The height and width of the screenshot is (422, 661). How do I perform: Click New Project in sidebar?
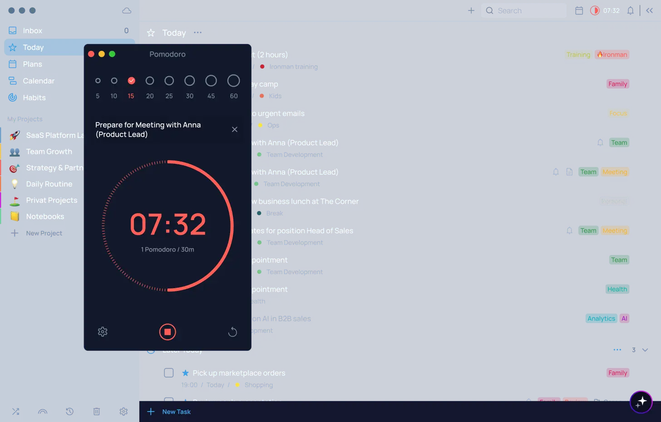[x=44, y=233]
